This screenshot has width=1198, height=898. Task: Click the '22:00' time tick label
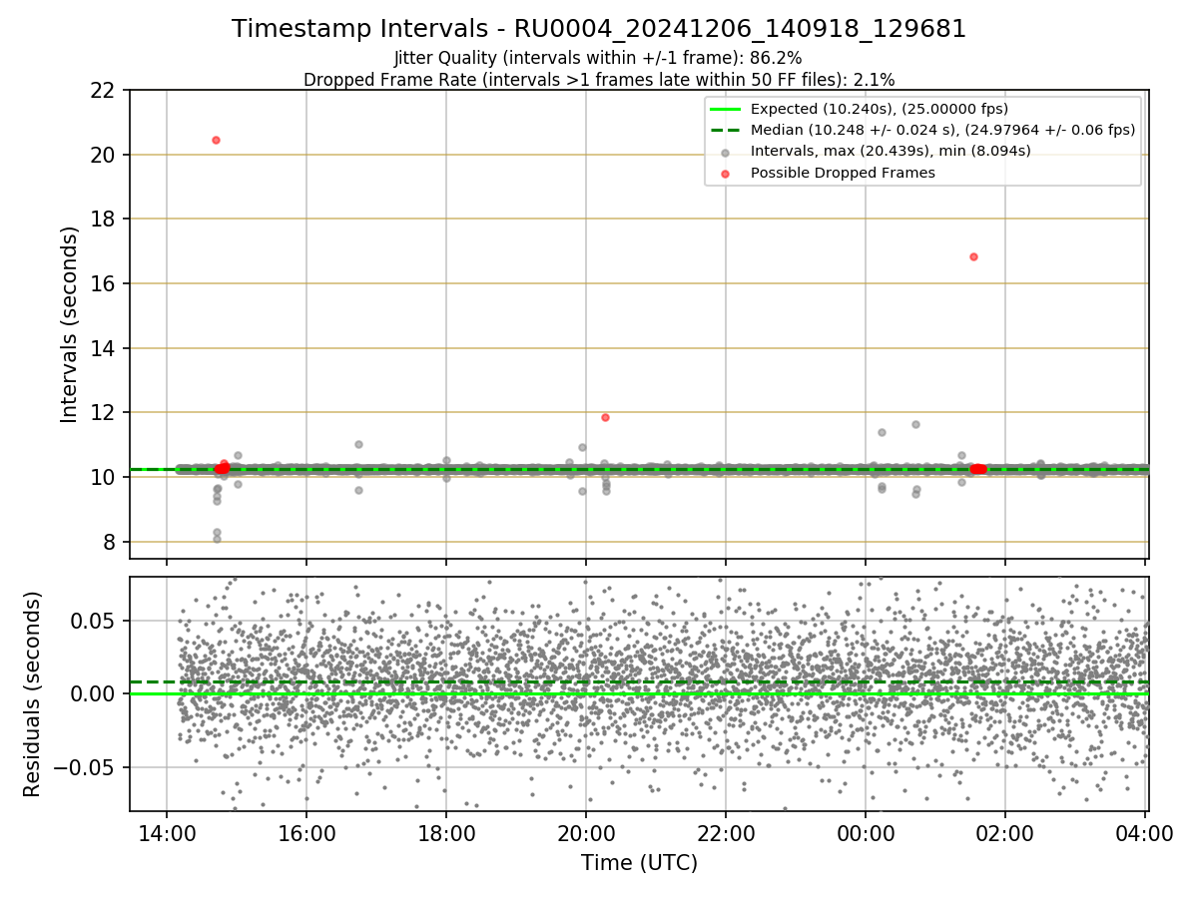pyautogui.click(x=725, y=834)
